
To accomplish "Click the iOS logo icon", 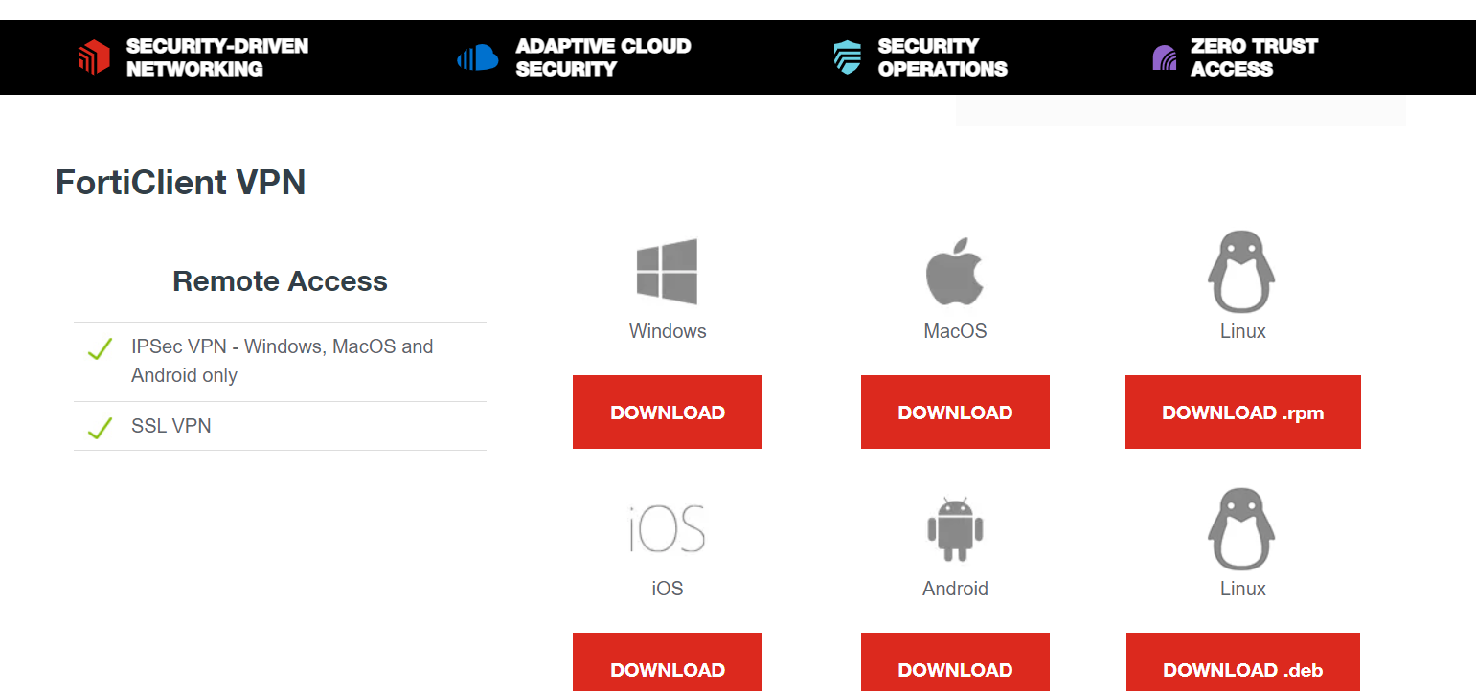I will [x=667, y=529].
